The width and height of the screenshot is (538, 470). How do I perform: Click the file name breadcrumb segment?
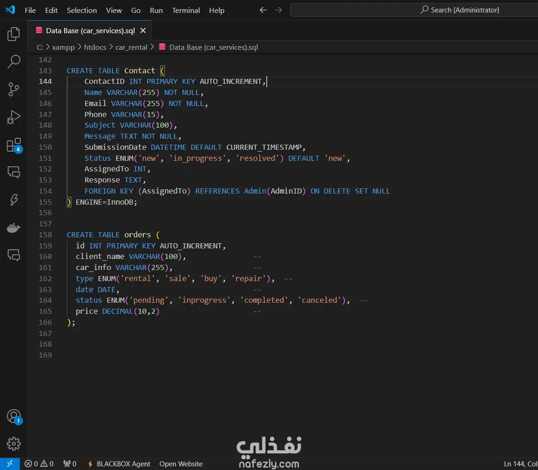coord(213,47)
